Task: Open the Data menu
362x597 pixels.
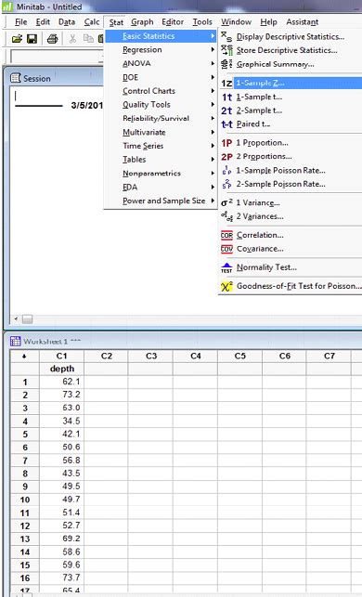Action: click(67, 22)
